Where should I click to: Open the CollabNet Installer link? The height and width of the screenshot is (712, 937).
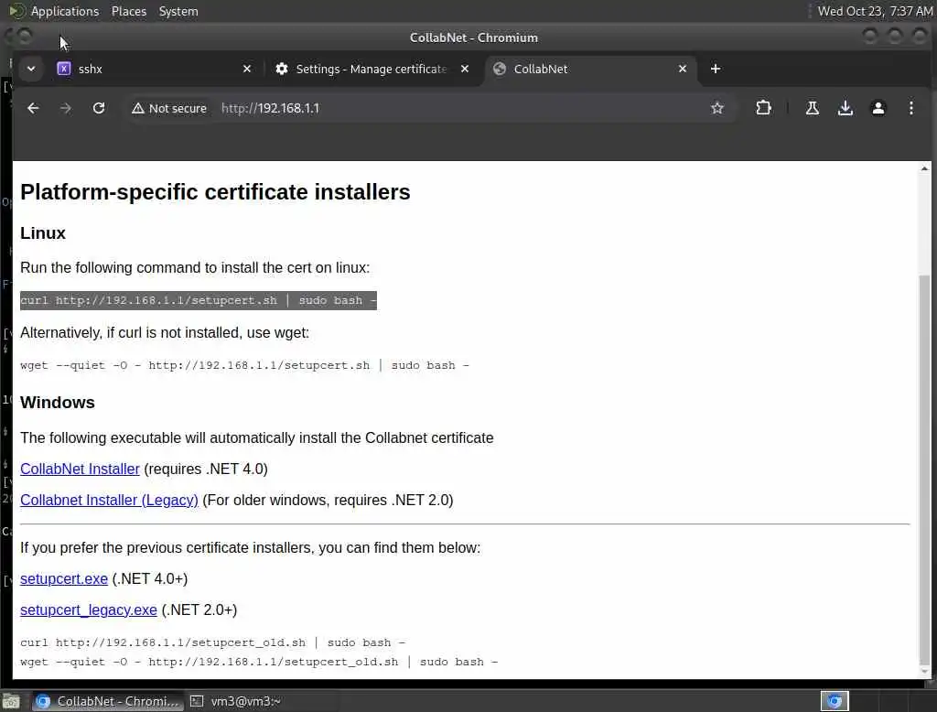pos(80,469)
